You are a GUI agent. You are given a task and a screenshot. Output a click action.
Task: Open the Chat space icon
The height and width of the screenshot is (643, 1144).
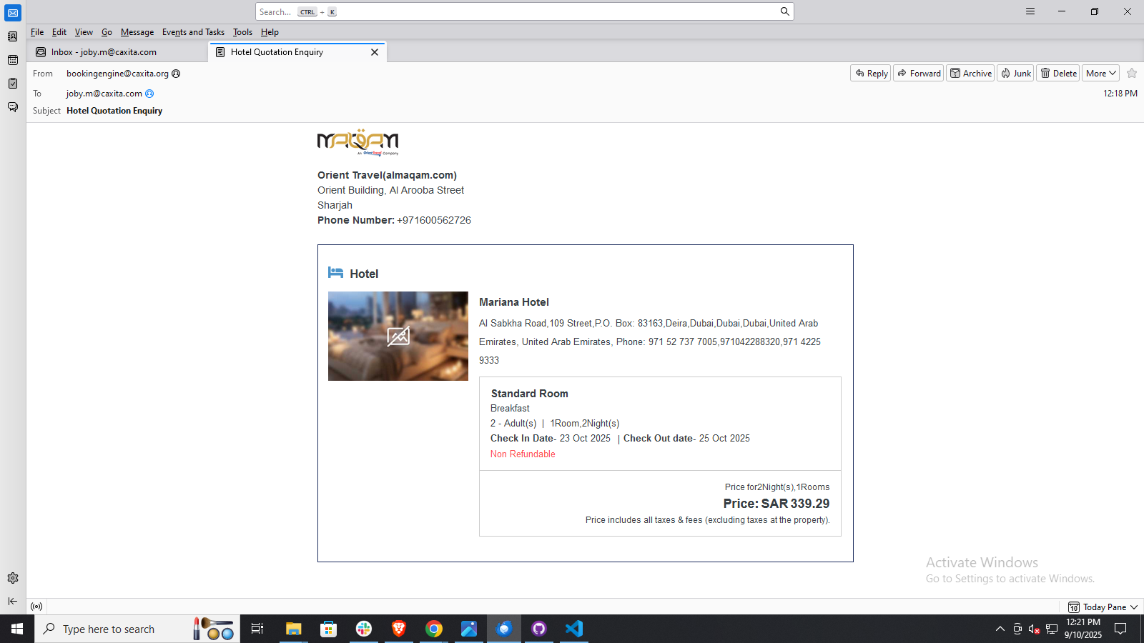pyautogui.click(x=13, y=107)
